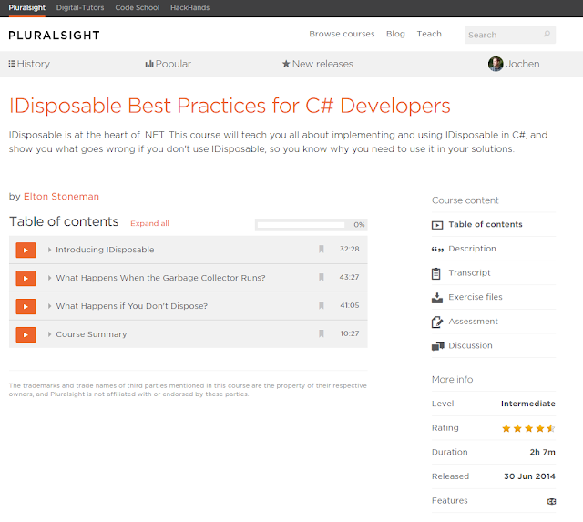Click the 0% progress label
This screenshot has height=522, width=583.
(359, 225)
